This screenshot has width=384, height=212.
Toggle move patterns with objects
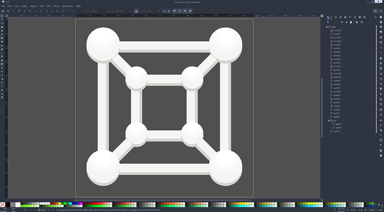pyautogui.click(x=190, y=11)
